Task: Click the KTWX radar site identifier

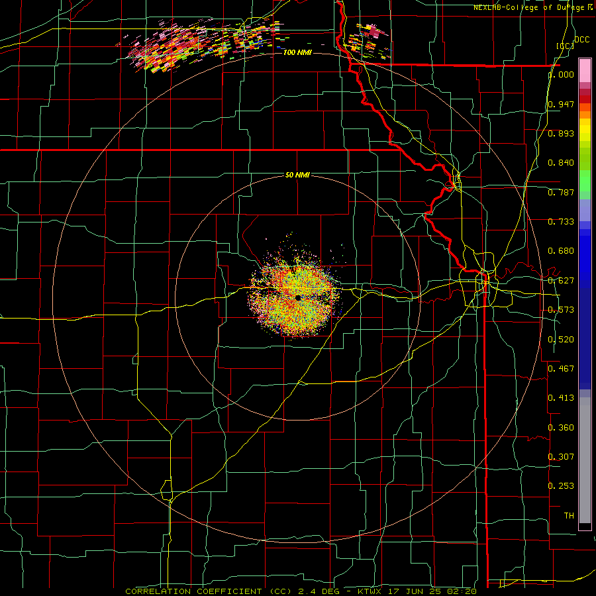Action: tap(371, 591)
